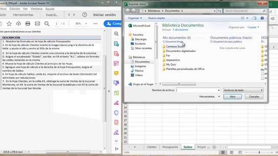This screenshot has height=156, width=278.
Task: Open the purple signature pen tool in sidebar
Action: point(116,133)
